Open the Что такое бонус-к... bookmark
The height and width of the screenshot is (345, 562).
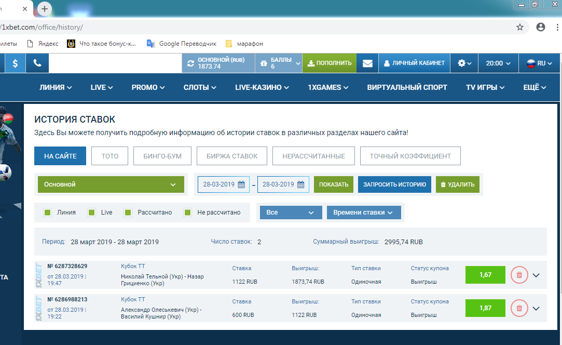click(102, 44)
